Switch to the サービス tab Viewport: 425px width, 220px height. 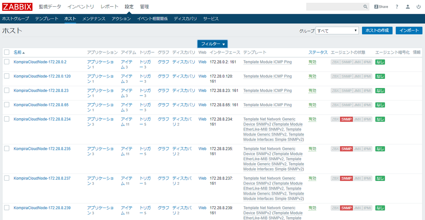pos(211,19)
